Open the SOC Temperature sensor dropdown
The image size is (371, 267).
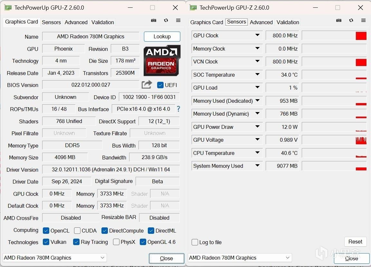tap(257, 74)
